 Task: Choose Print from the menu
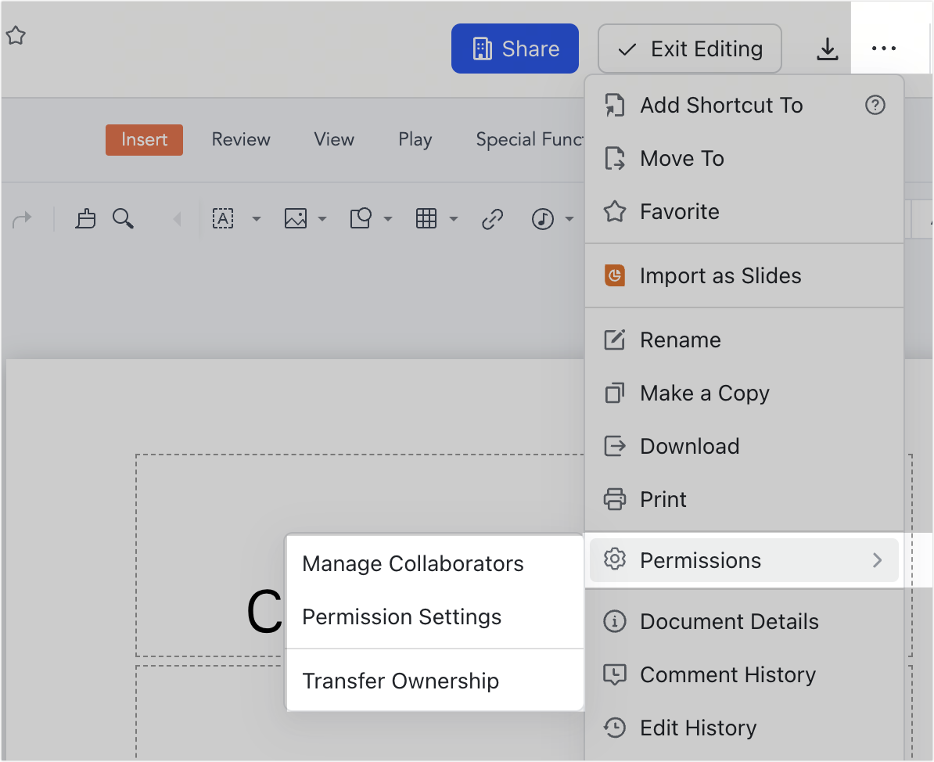coord(745,499)
